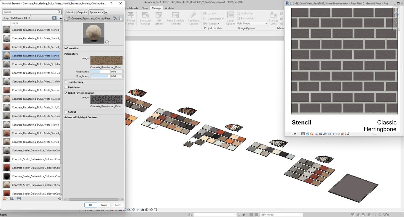Click the OK button

(x=91, y=205)
